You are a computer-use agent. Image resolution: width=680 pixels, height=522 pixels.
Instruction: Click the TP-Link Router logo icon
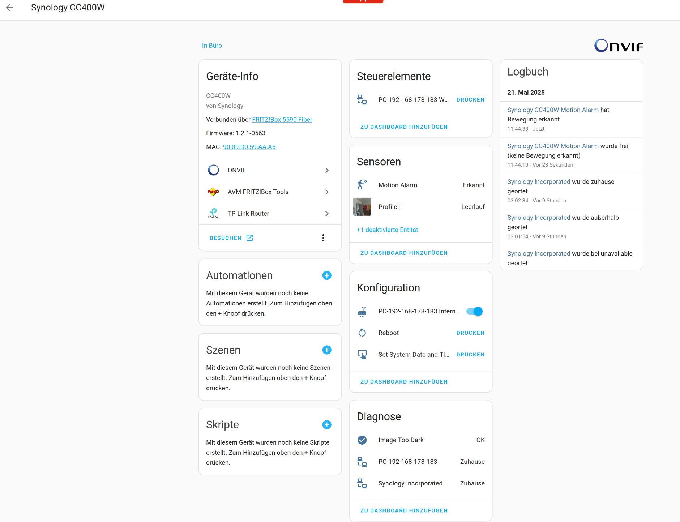[x=213, y=214]
